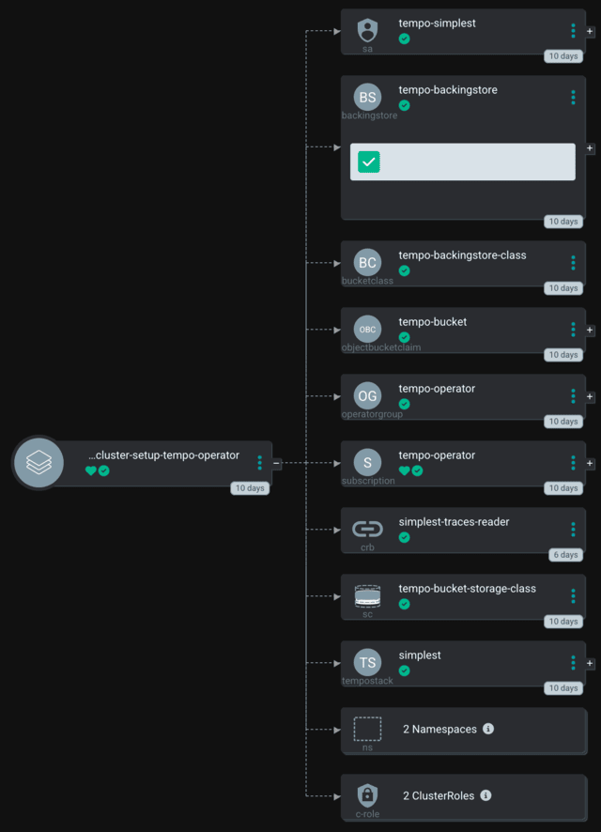Viewport: 601px width, 832px height.
Task: Open the actions menu for simplest-traces-reader
Action: pos(573,529)
